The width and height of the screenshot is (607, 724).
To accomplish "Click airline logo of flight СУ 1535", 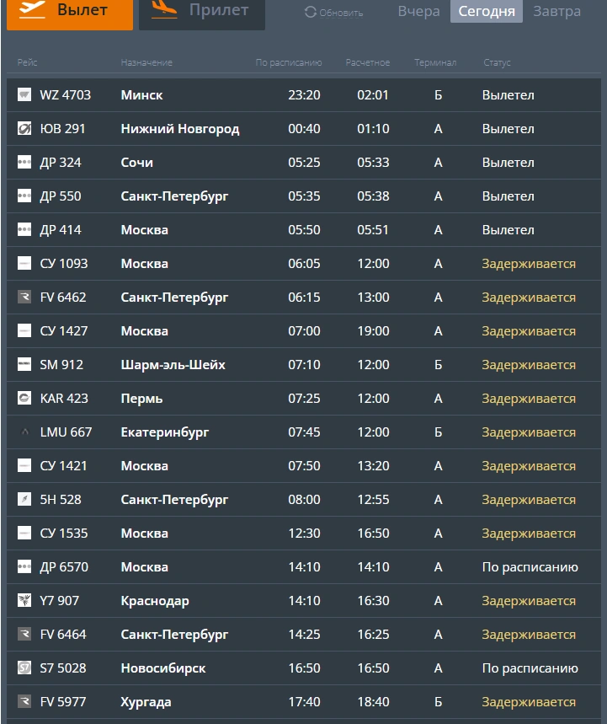I will click(24, 533).
